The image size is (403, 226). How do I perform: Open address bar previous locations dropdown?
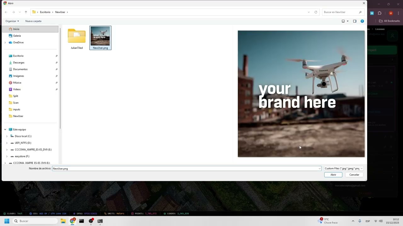(x=309, y=12)
